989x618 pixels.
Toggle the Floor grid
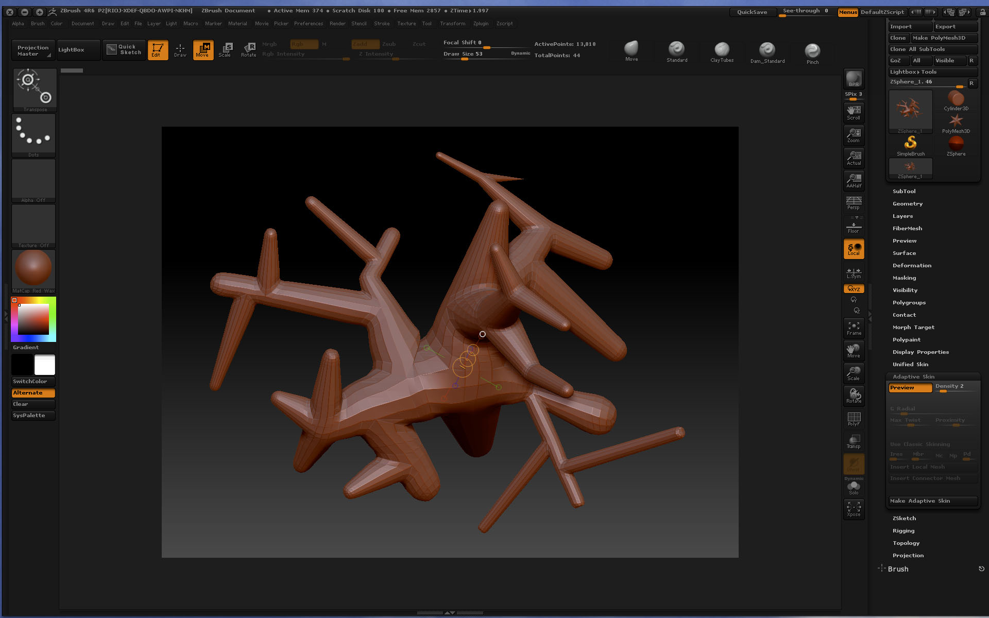854,227
